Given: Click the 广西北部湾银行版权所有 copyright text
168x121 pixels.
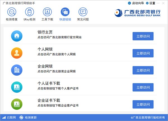Looking at the screenshot, I should [x=148, y=117].
